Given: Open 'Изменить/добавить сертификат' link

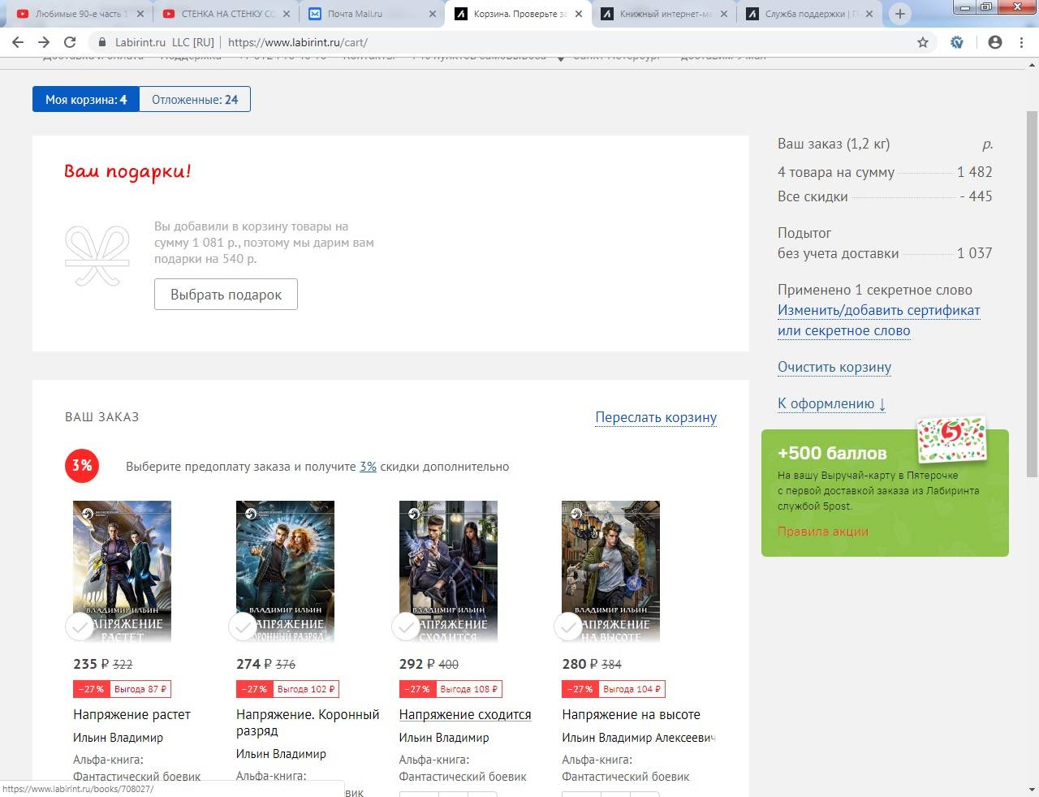Looking at the screenshot, I should click(878, 320).
